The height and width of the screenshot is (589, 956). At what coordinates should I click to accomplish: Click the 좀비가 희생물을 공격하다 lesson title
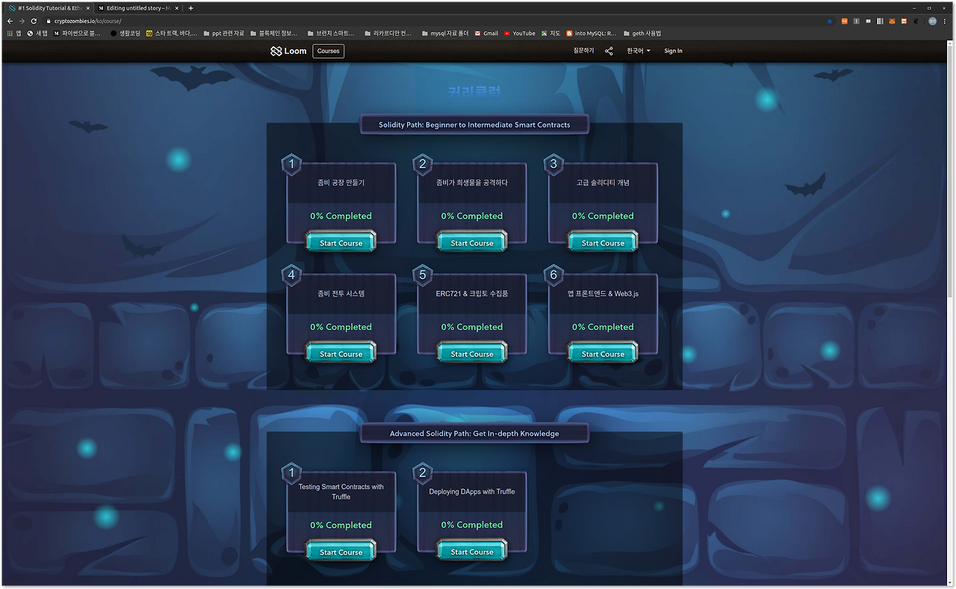[x=472, y=182]
